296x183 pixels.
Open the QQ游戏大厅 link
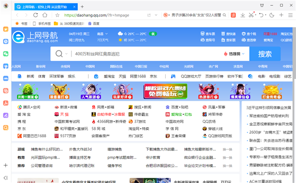pos(191,76)
